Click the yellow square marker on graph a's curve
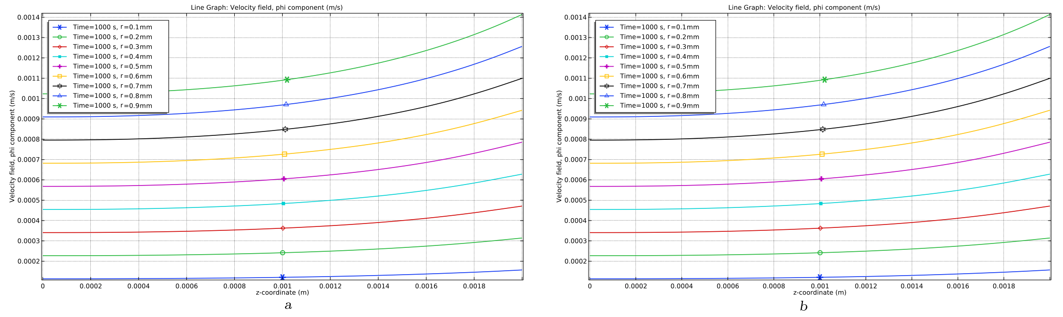 pyautogui.click(x=285, y=154)
